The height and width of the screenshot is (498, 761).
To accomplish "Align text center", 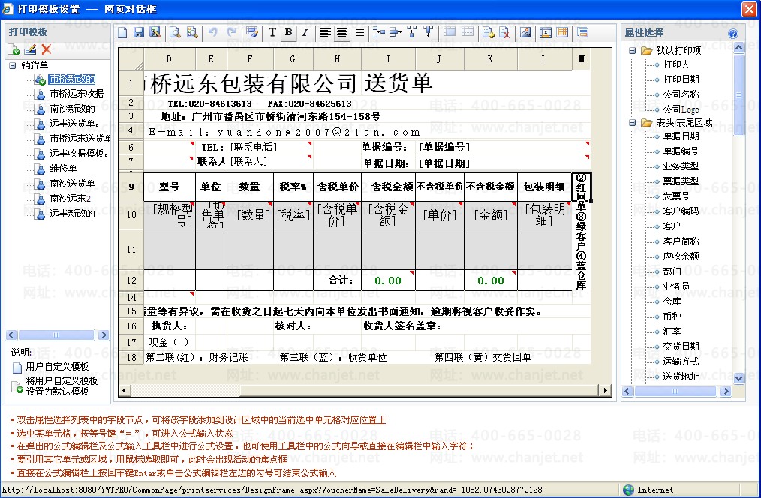I will (342, 32).
